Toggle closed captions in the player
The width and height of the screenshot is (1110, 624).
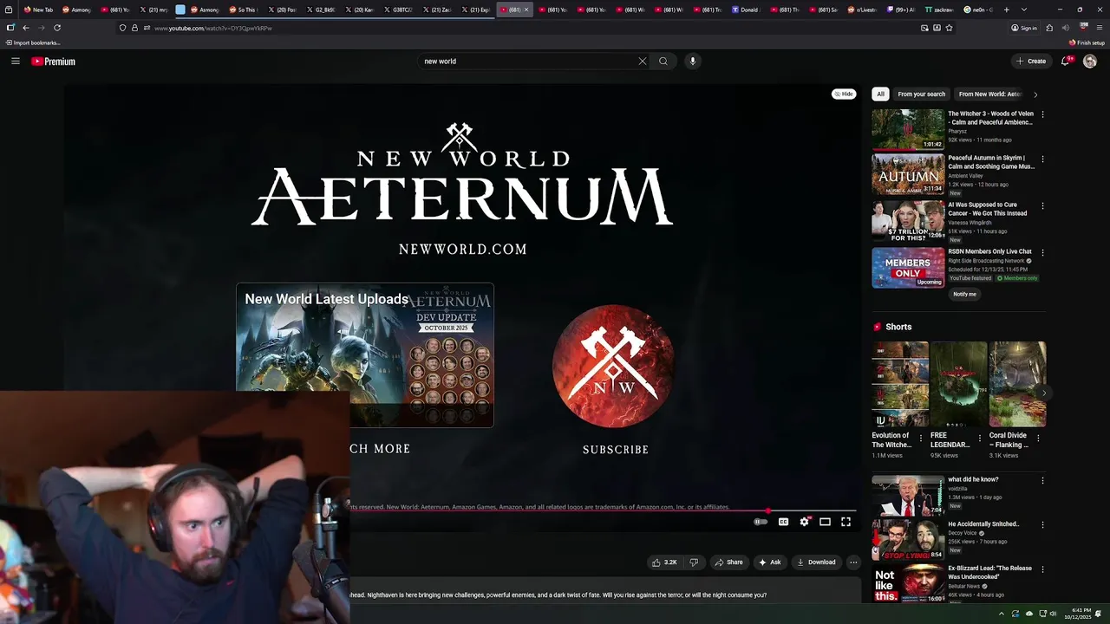tap(783, 522)
